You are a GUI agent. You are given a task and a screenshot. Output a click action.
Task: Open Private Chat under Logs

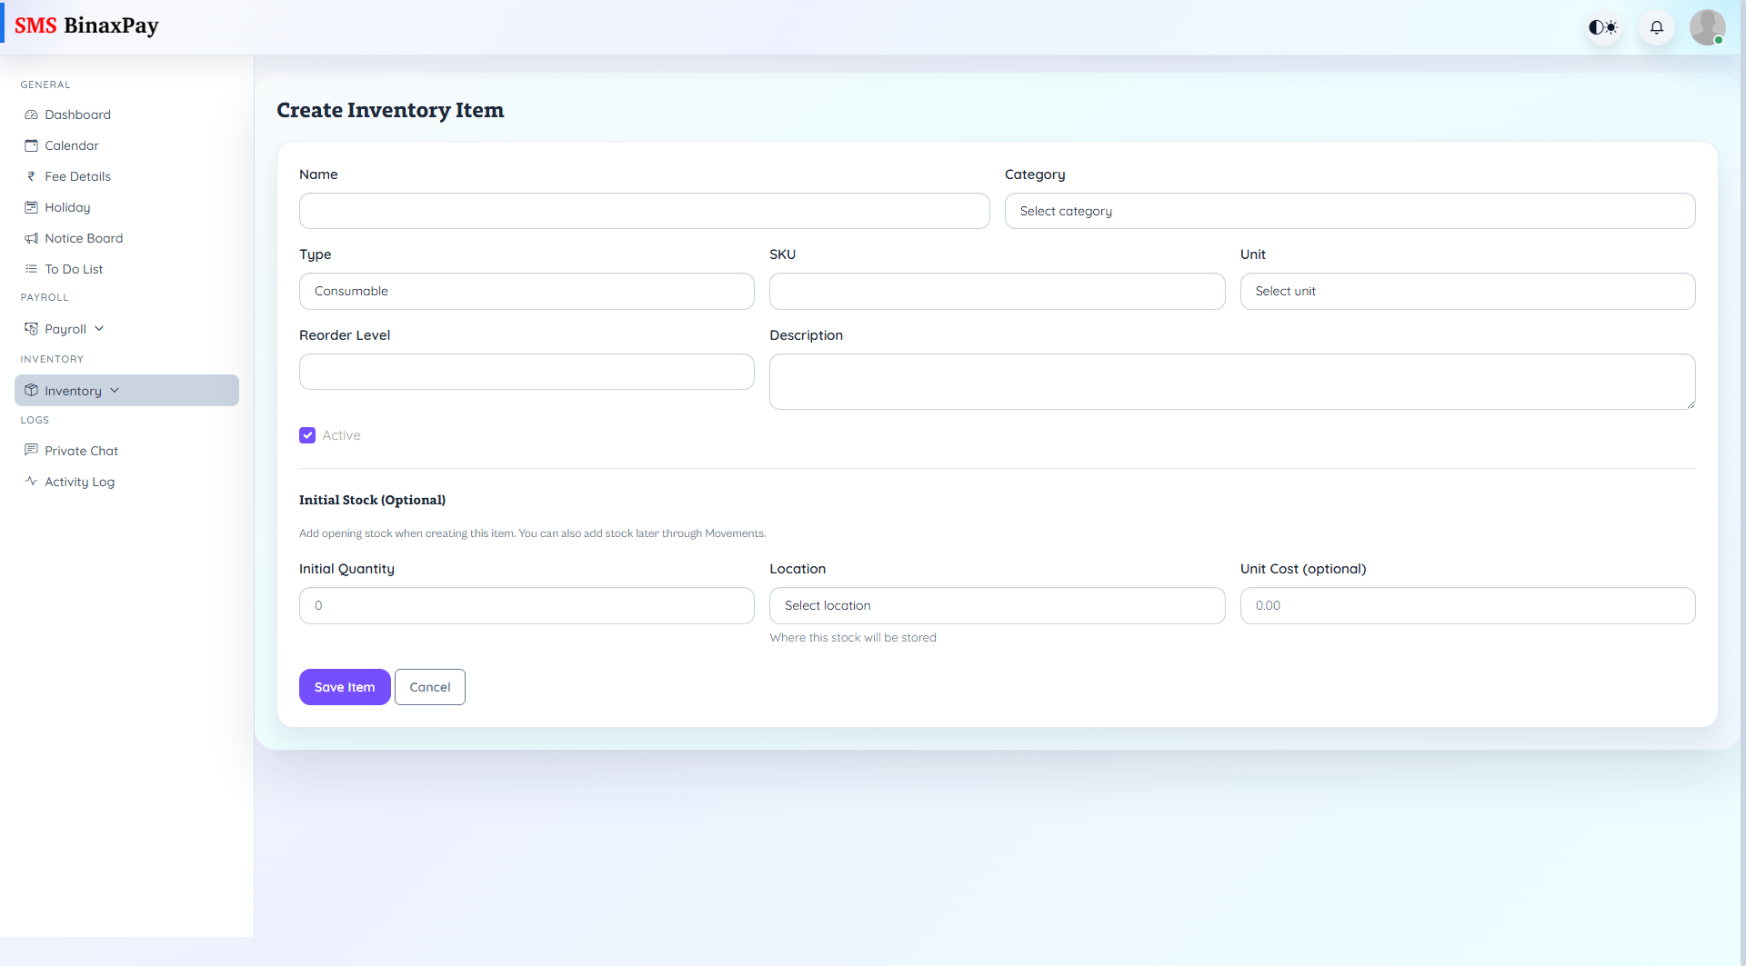tap(81, 451)
